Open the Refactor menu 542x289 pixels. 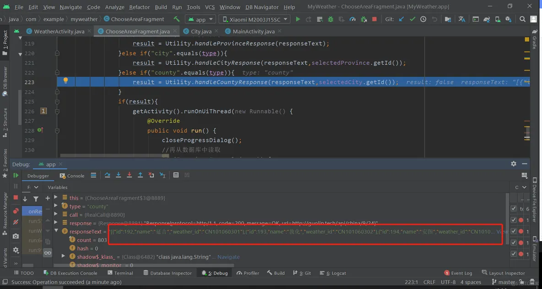[x=140, y=7]
